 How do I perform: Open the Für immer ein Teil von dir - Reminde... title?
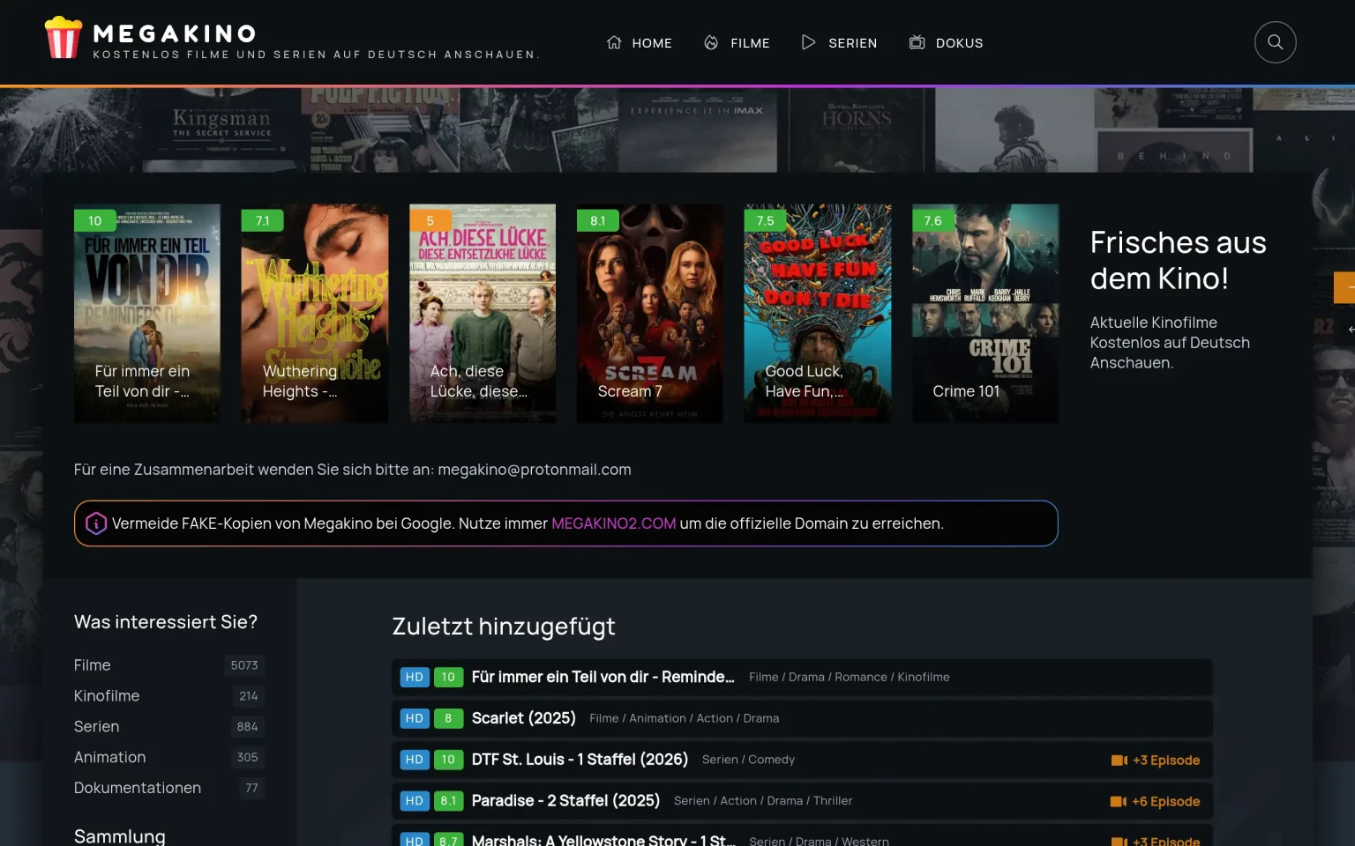pos(603,677)
